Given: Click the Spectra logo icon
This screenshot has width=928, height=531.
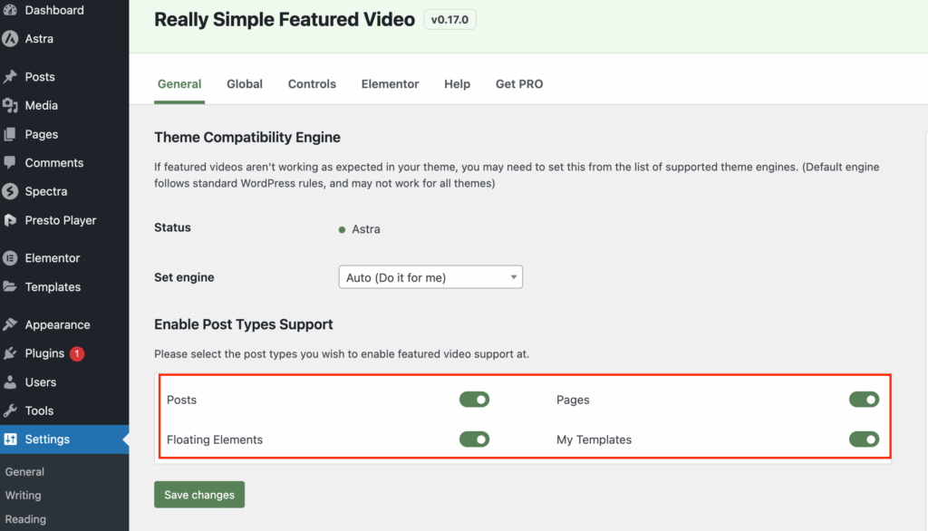Looking at the screenshot, I should 10,191.
